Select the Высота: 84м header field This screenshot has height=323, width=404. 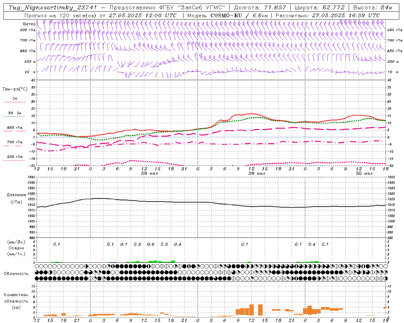[372, 8]
